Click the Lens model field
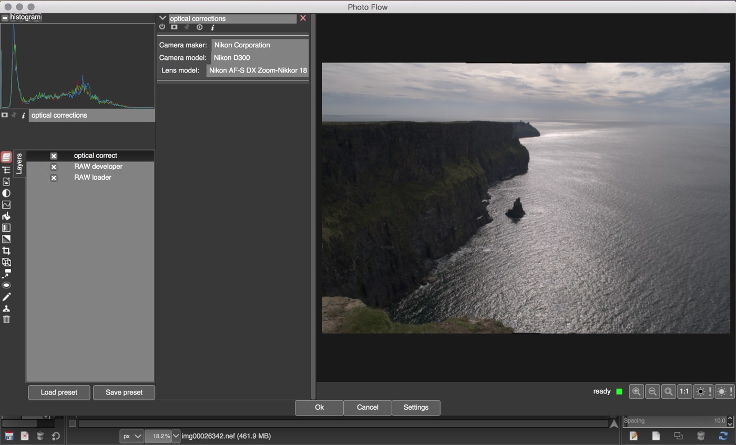 pos(258,70)
